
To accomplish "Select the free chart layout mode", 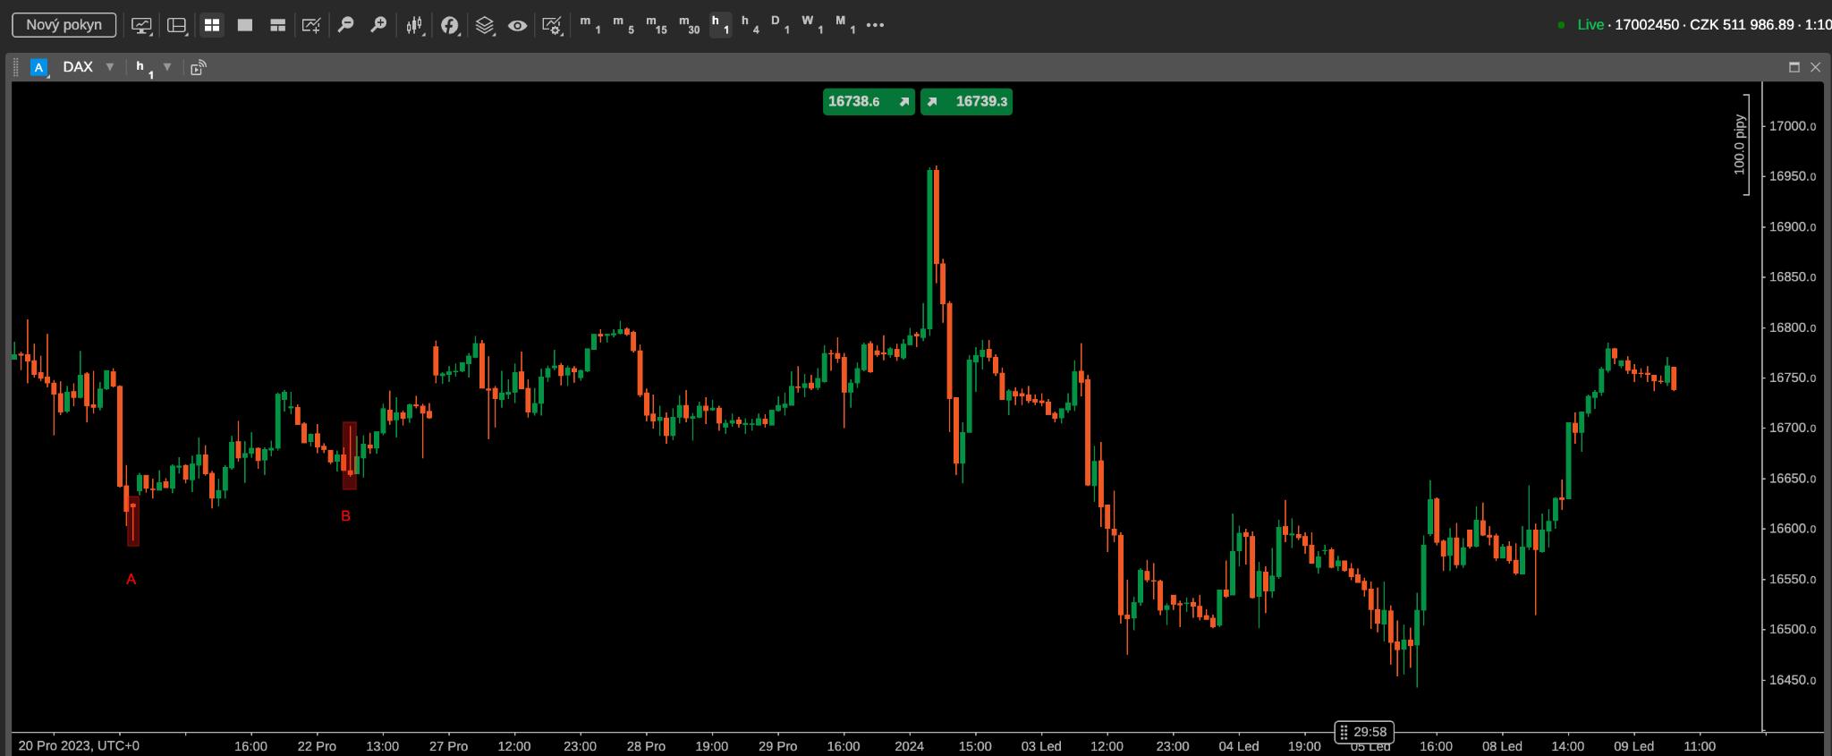I will click(x=278, y=25).
